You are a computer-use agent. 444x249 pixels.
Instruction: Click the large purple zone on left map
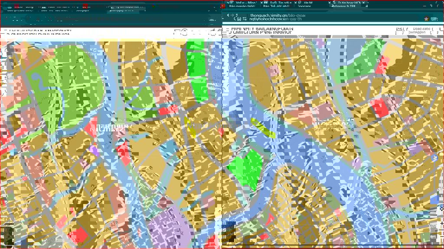[170, 231]
